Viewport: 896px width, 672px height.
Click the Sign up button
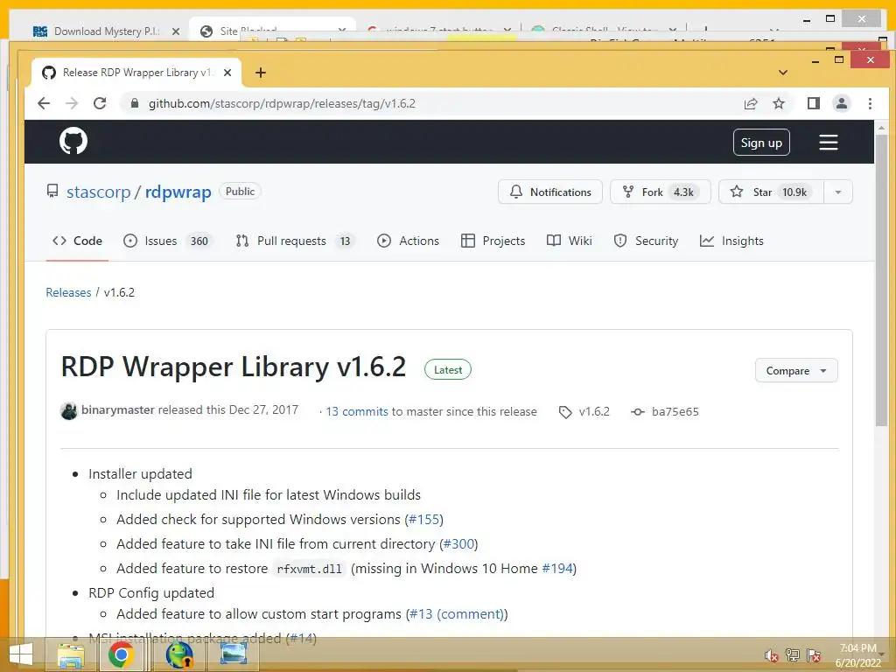[761, 143]
